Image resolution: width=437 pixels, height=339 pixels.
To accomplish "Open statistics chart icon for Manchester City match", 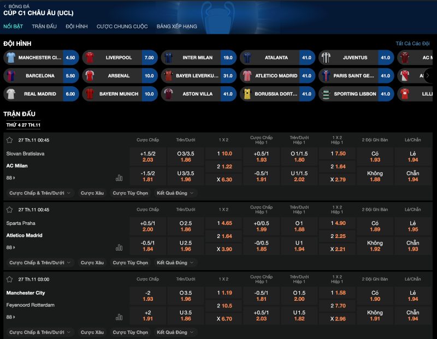I will point(119,317).
